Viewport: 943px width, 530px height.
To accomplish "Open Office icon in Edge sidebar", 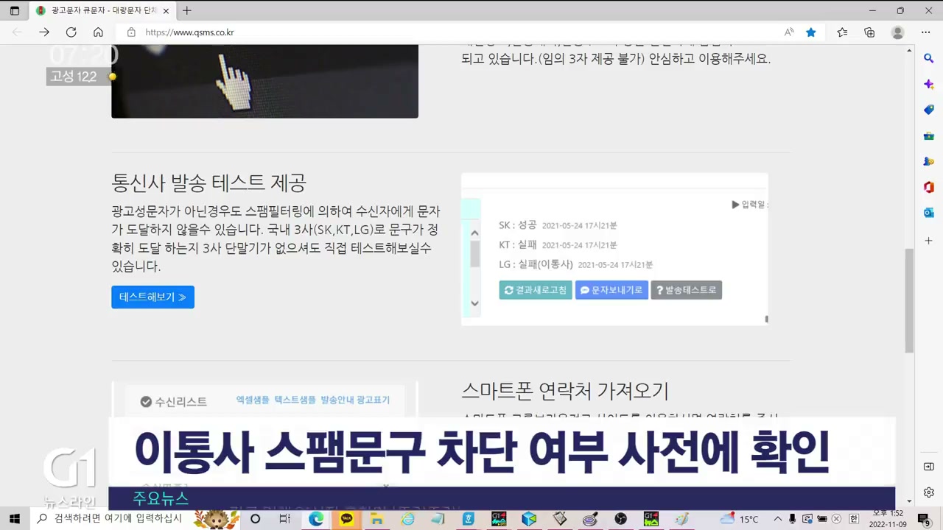I will pyautogui.click(x=929, y=187).
